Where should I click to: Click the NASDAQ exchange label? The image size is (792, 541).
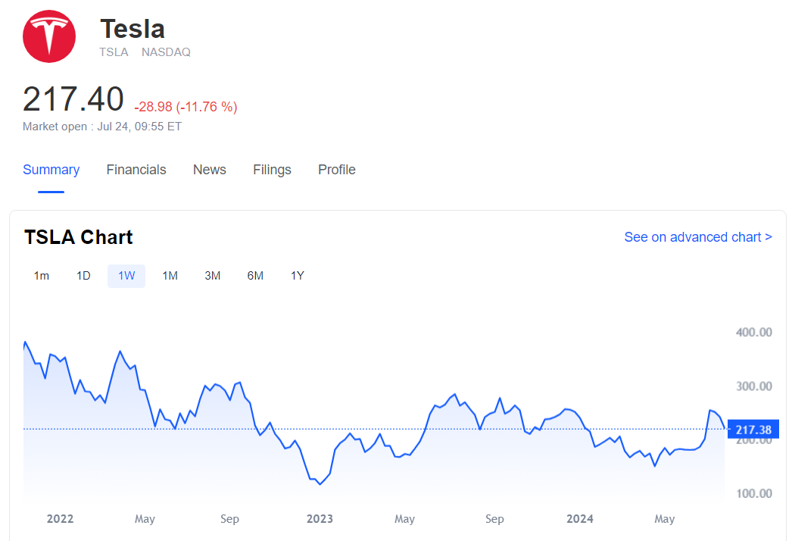[x=166, y=52]
